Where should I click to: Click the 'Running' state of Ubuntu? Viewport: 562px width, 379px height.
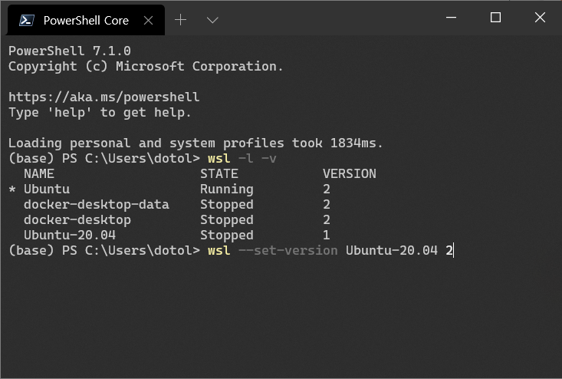click(x=226, y=189)
